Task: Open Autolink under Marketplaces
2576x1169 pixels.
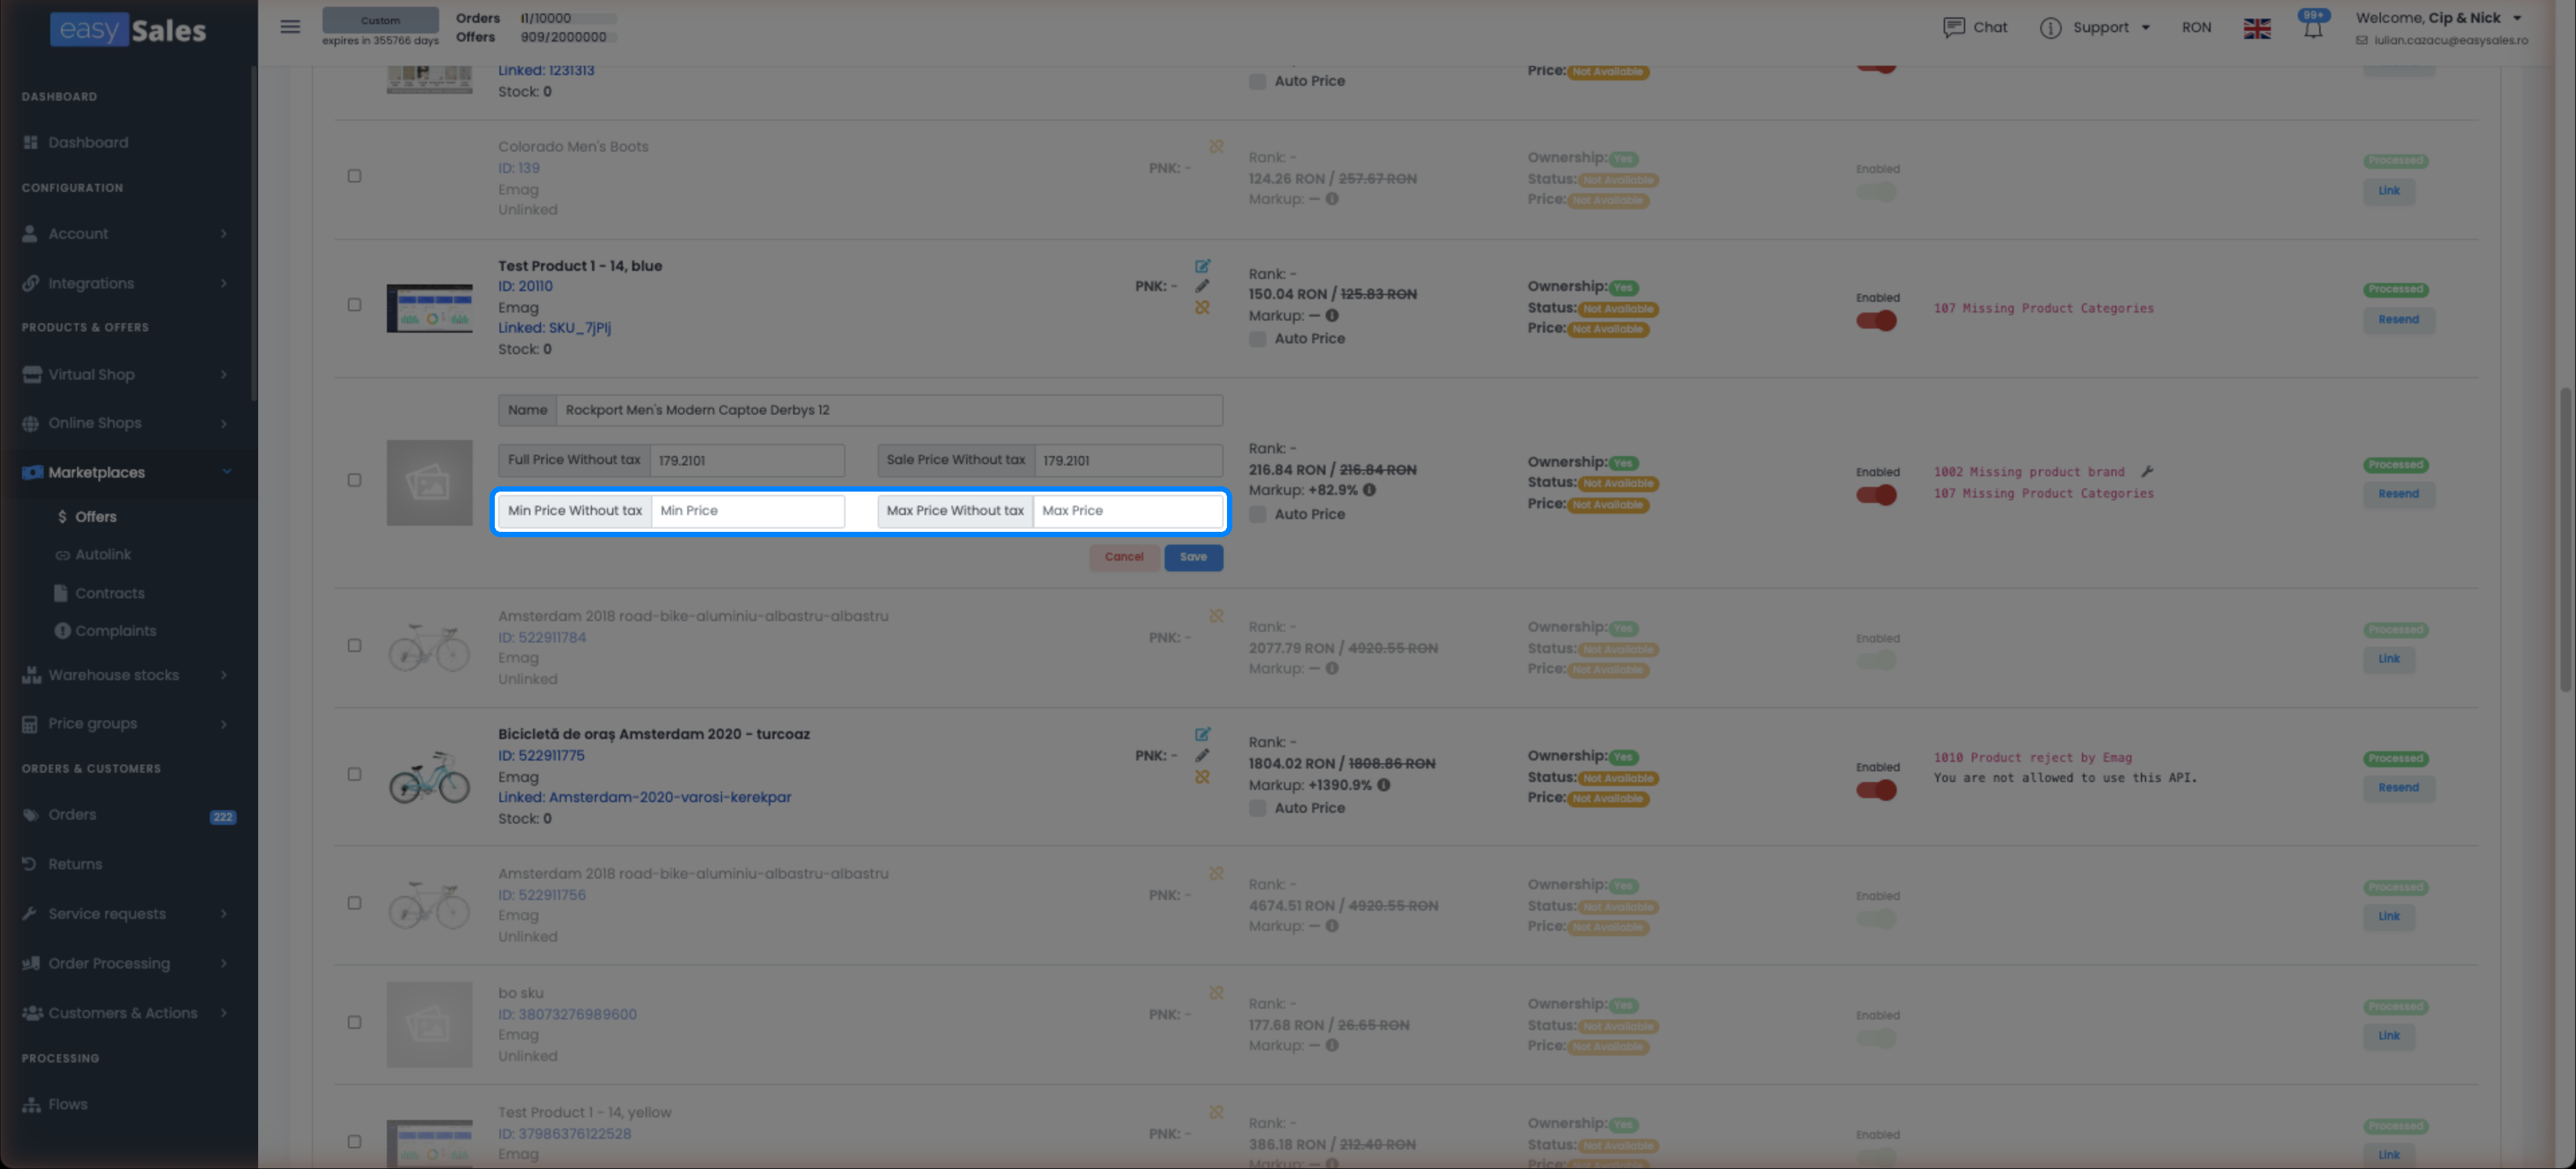Action: pos(103,555)
